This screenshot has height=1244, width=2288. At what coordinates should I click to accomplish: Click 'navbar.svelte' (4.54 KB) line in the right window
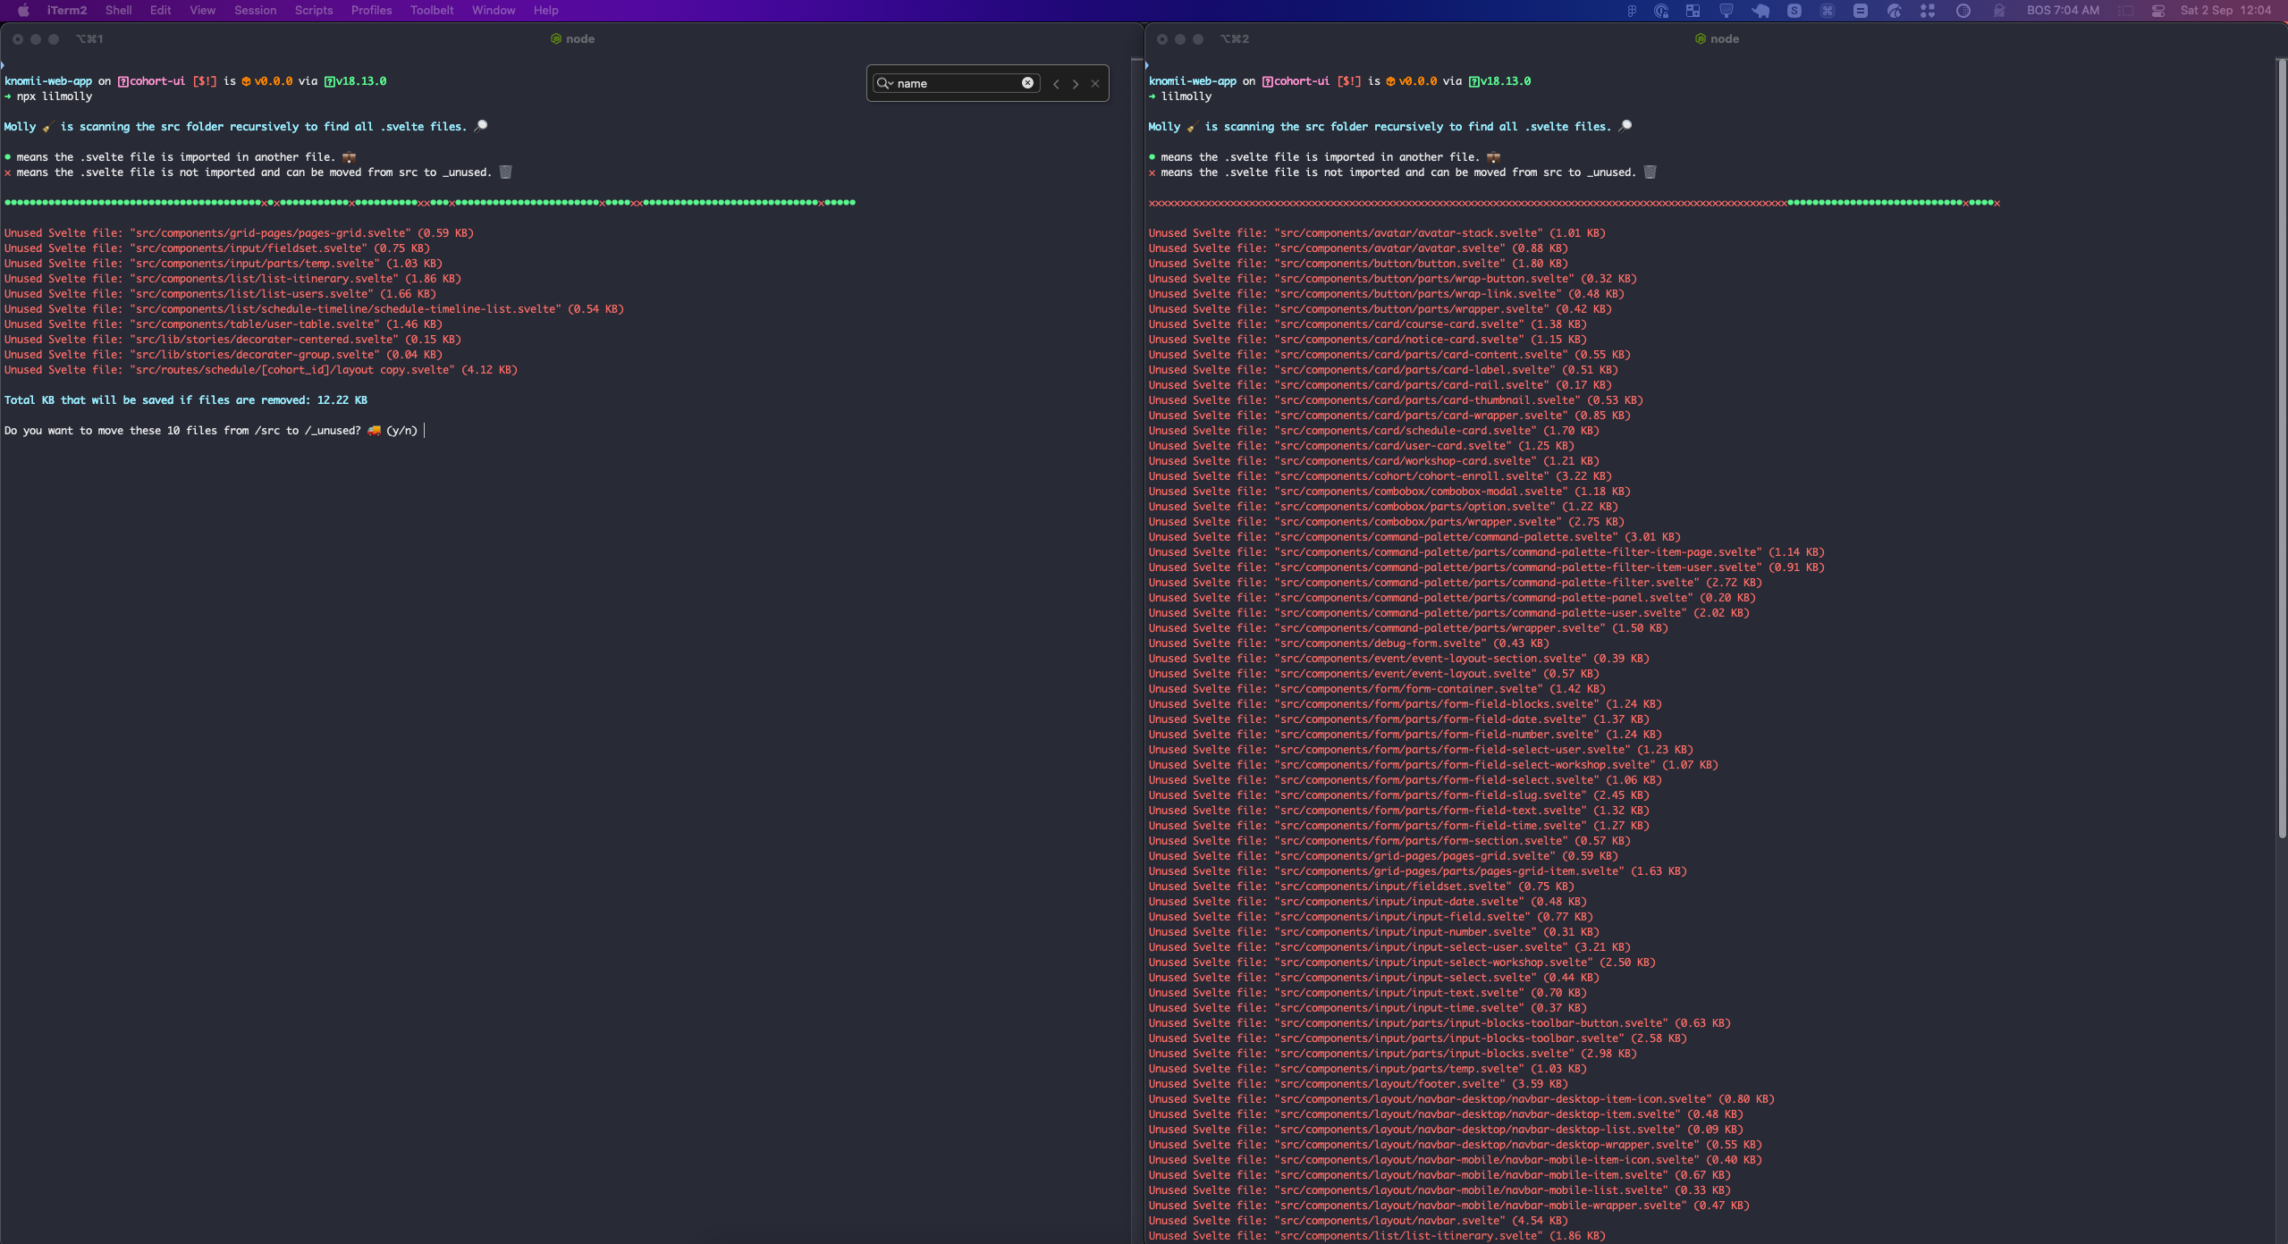tap(1358, 1221)
